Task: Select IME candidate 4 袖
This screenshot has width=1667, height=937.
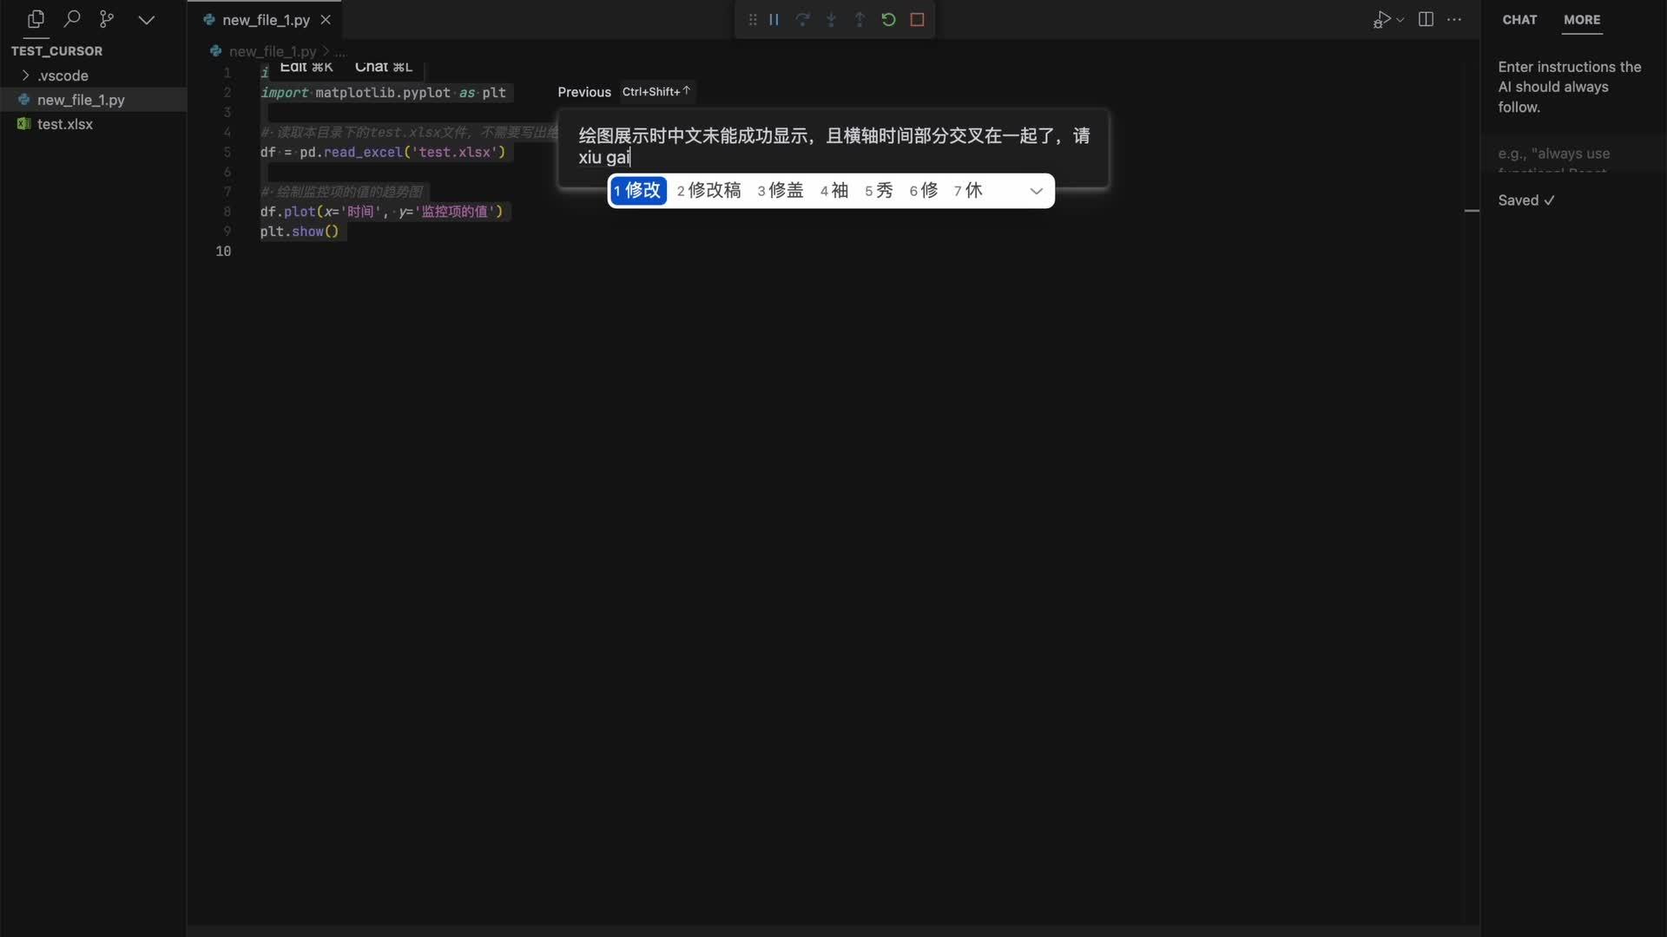Action: (833, 190)
